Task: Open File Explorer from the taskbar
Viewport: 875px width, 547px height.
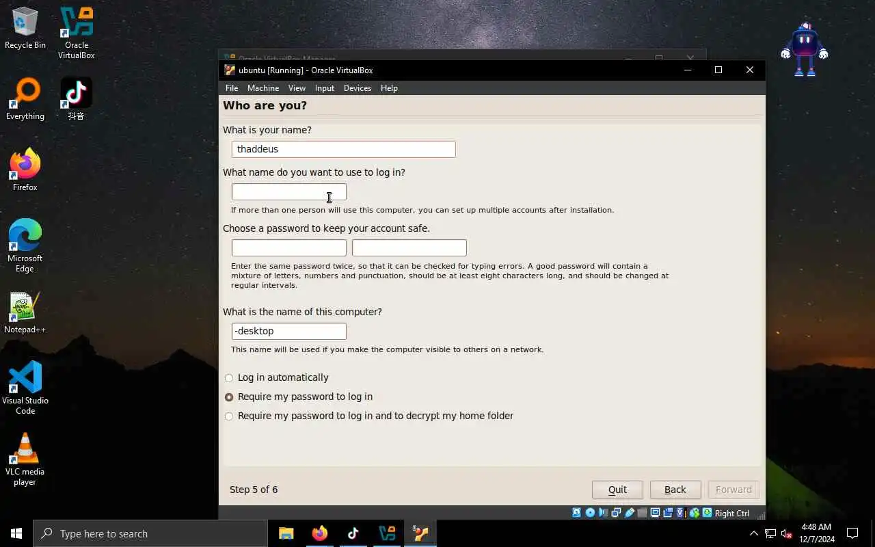Action: click(x=286, y=533)
